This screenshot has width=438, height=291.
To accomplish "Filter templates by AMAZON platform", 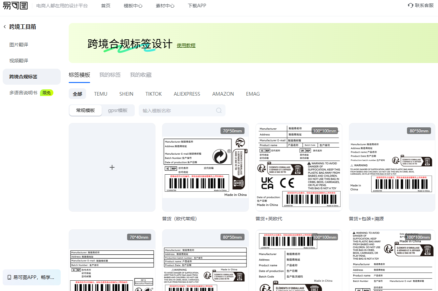I will (x=223, y=94).
